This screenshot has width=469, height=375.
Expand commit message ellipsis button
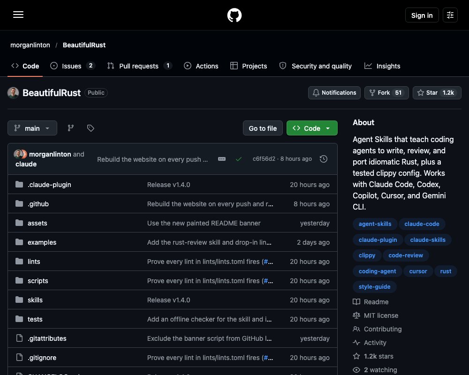pos(222,159)
